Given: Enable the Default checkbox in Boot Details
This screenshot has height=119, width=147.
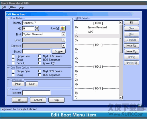Looking at the screenshot, I should point(13,63).
